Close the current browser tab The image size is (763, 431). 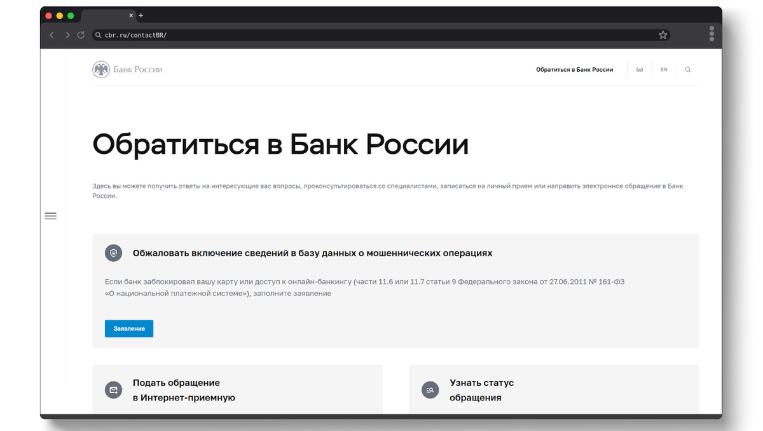coord(131,15)
